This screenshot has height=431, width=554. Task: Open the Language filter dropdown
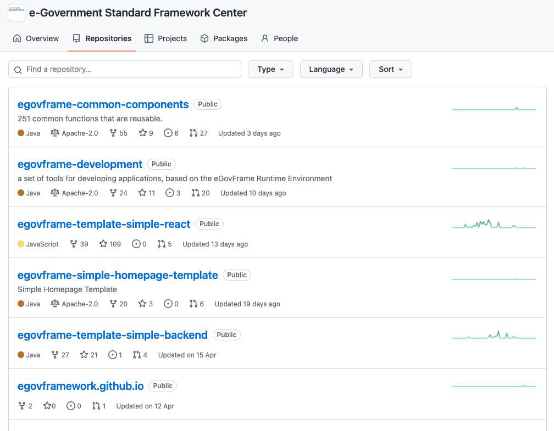pyautogui.click(x=331, y=69)
